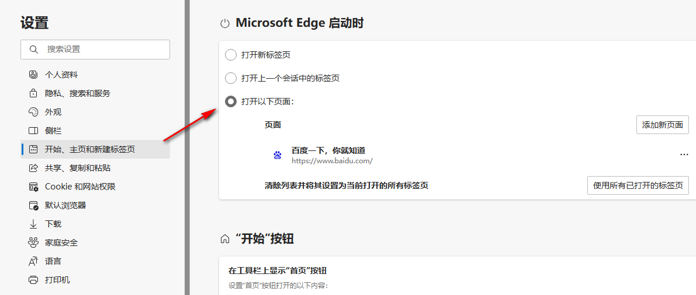Open the 默认浏览器 settings section
The width and height of the screenshot is (696, 295).
65,205
